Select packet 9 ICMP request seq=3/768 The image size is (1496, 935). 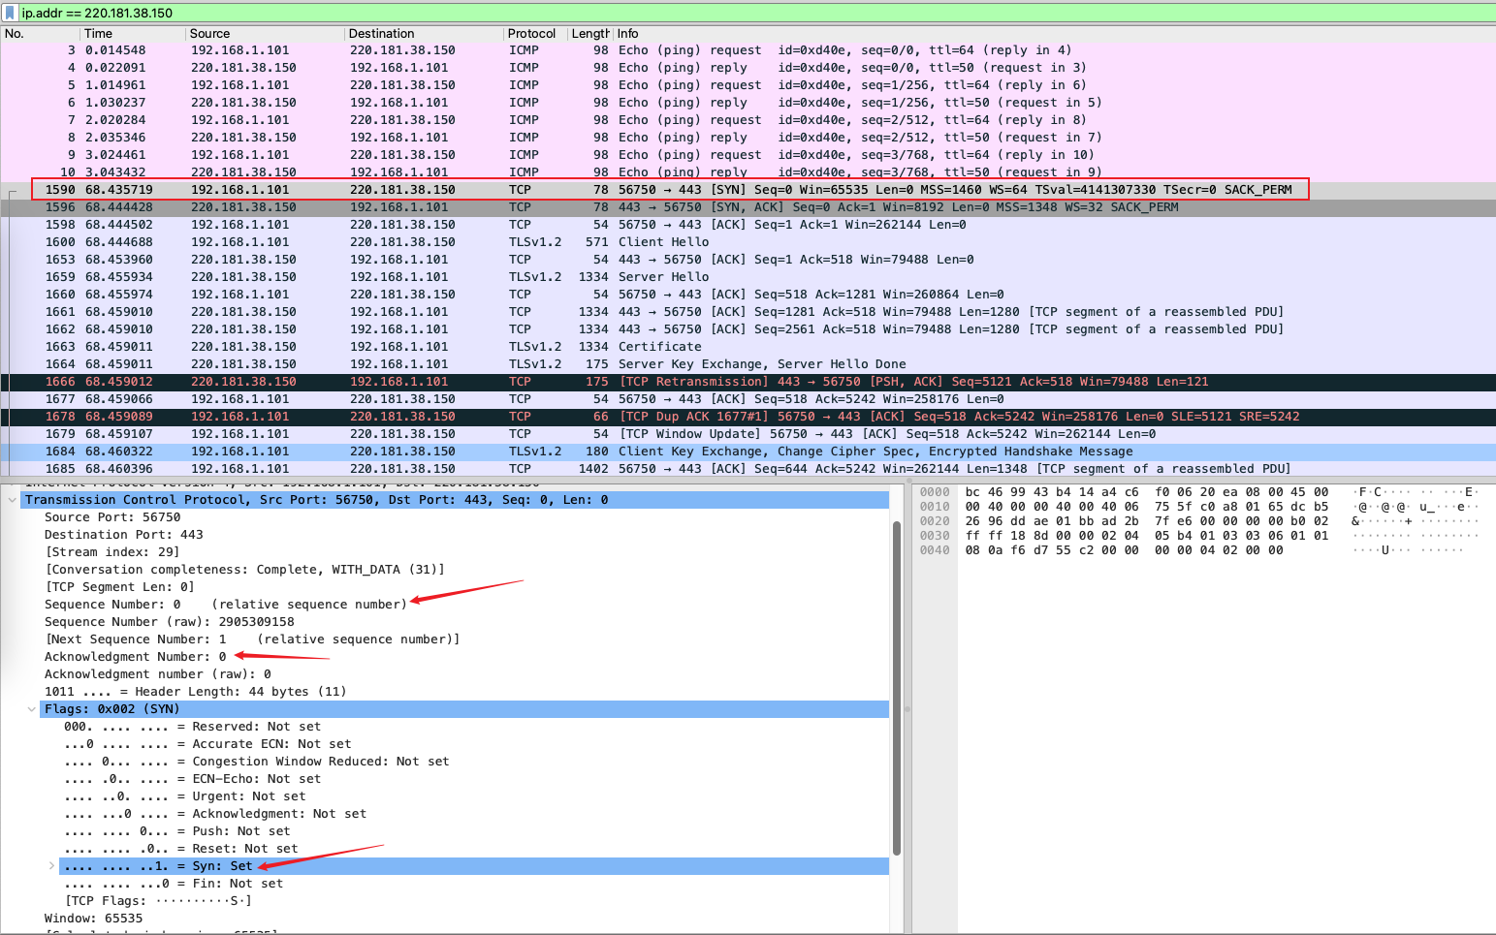coord(748,155)
